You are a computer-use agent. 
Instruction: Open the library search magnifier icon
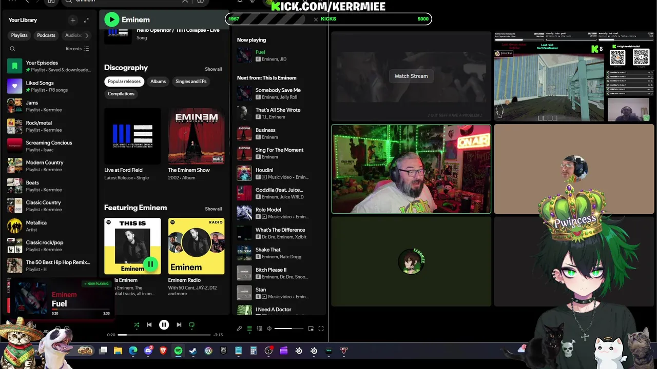[12, 49]
